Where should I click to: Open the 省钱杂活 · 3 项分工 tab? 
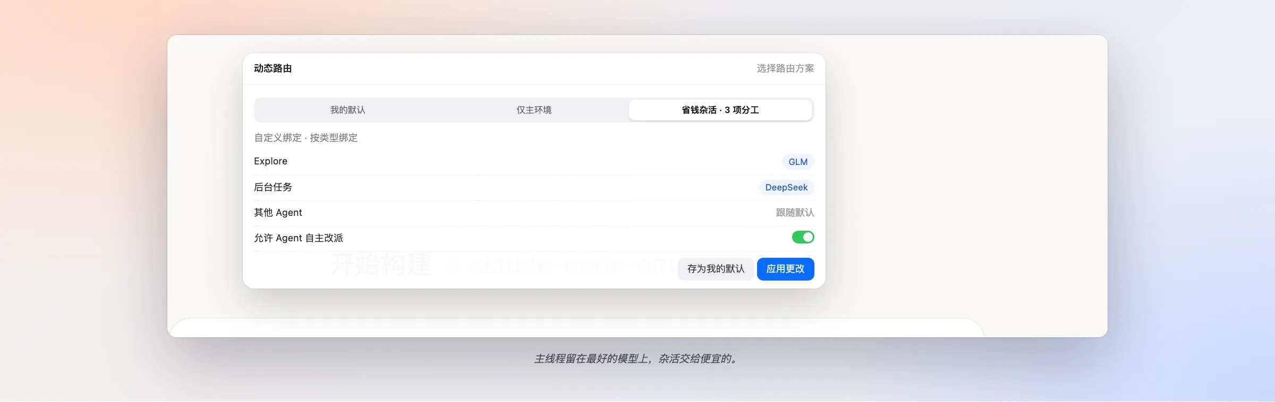coord(720,110)
